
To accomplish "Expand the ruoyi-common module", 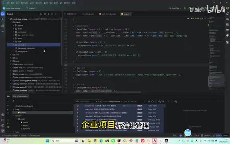I will 11,84.
